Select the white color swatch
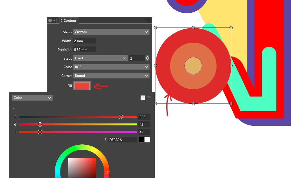The image size is (299, 178). point(148,140)
